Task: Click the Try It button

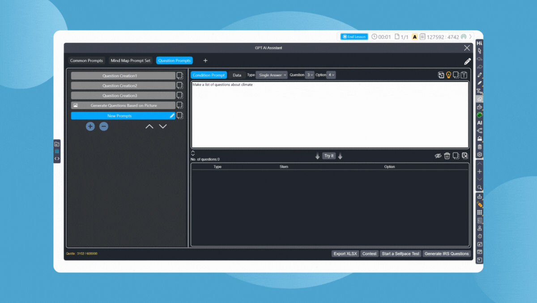Action: point(329,156)
